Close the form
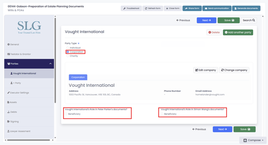The width and height of the screenshot is (268, 145). tap(173, 8)
